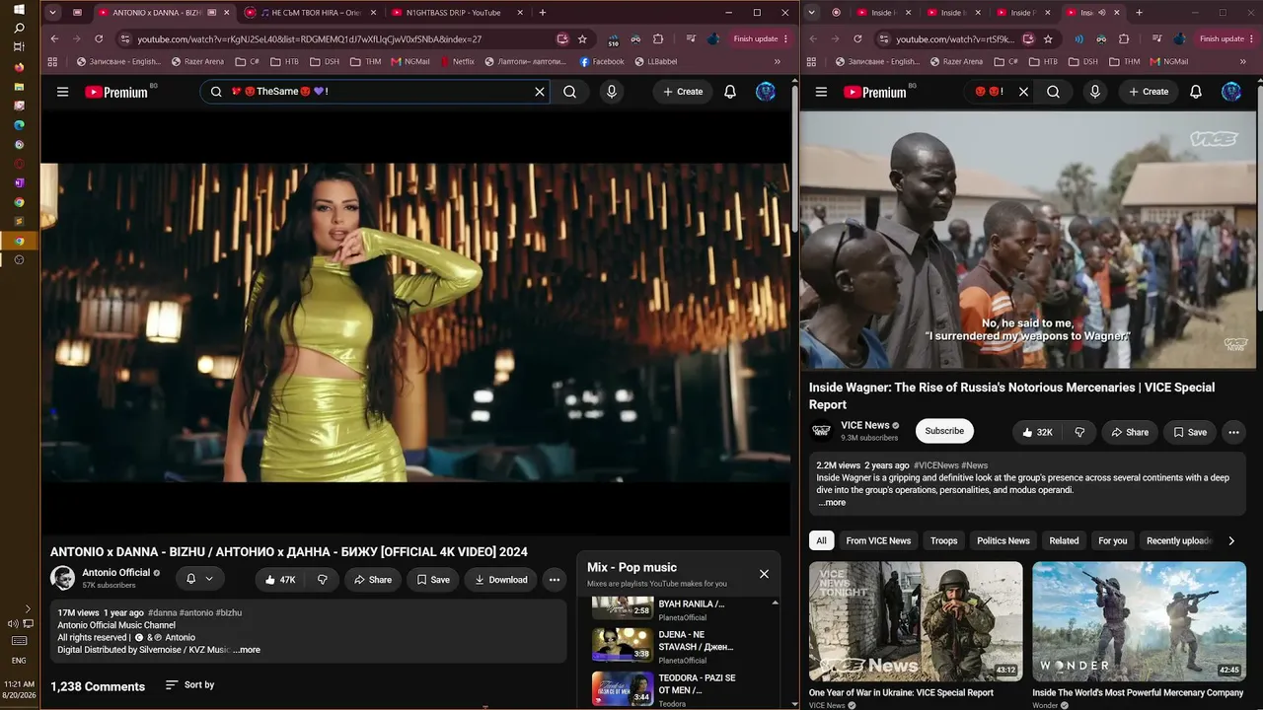This screenshot has height=710, width=1263.
Task: Expand BIZHU description with ...more
Action: click(x=247, y=650)
